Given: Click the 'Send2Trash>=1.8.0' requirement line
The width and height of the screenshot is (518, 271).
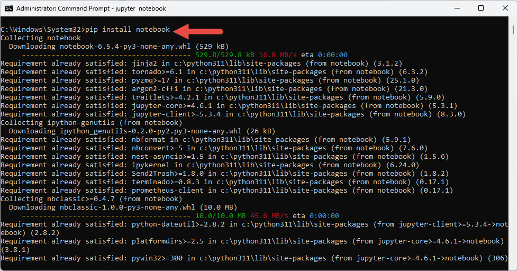Looking at the screenshot, I should pos(225,174).
